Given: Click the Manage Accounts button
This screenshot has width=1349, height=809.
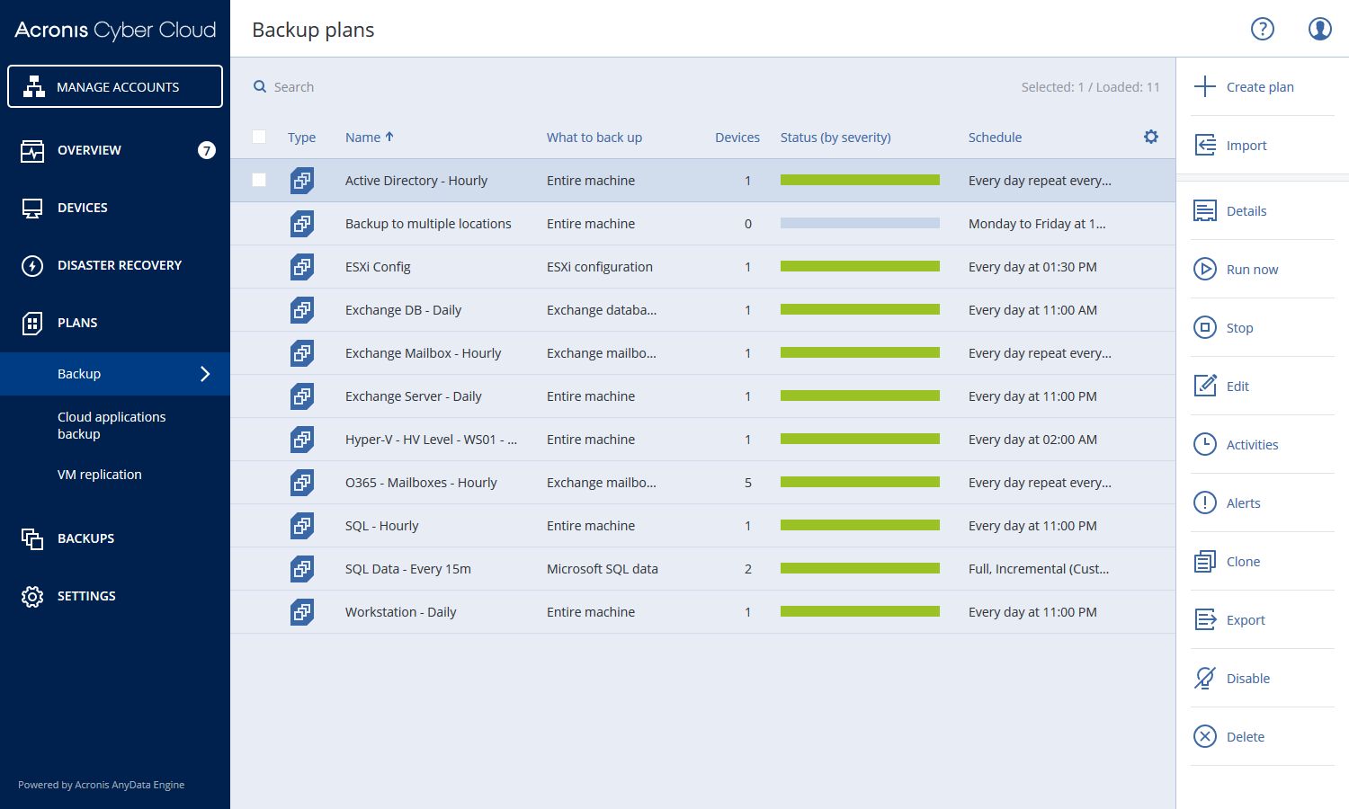Looking at the screenshot, I should pyautogui.click(x=115, y=86).
